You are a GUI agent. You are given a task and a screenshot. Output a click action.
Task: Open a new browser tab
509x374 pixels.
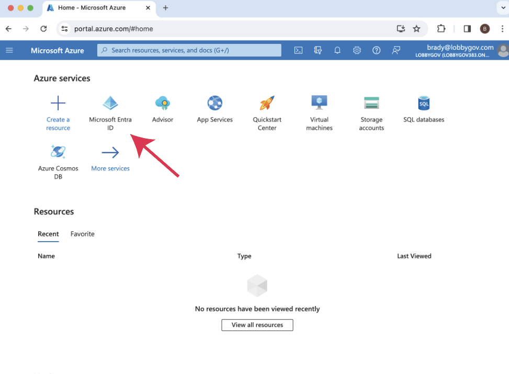pyautogui.click(x=165, y=8)
